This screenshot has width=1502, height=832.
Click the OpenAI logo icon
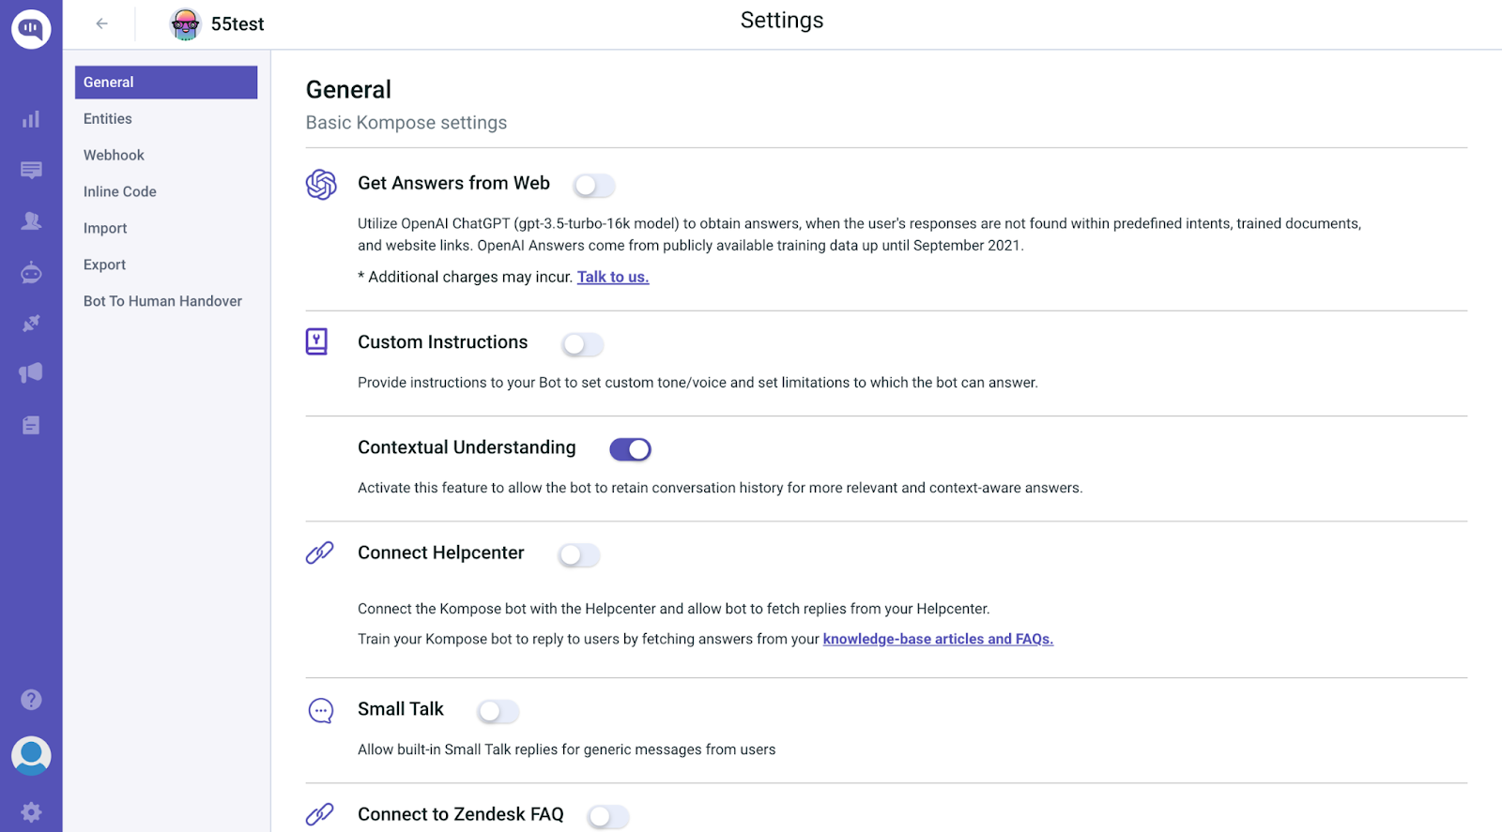click(321, 185)
